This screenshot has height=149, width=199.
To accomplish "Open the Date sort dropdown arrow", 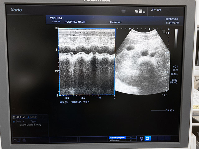I will coord(24,121).
